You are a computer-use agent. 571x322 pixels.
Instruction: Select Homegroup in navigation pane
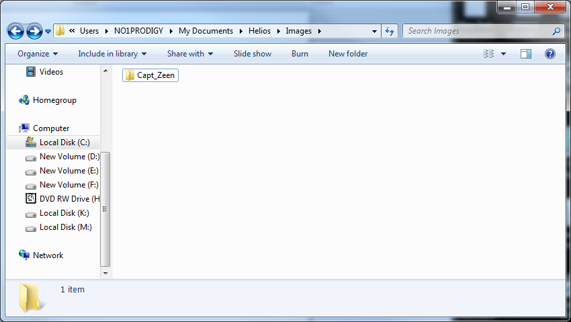(54, 100)
